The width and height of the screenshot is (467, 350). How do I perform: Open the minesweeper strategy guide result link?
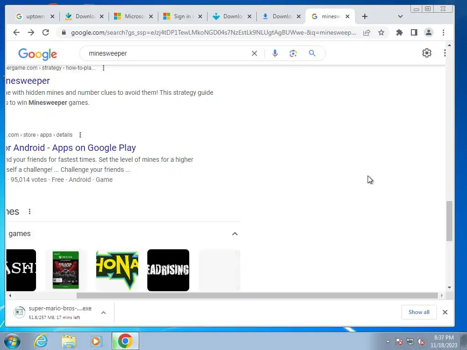pos(28,81)
